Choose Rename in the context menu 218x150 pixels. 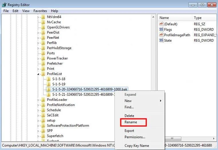(x=131, y=122)
